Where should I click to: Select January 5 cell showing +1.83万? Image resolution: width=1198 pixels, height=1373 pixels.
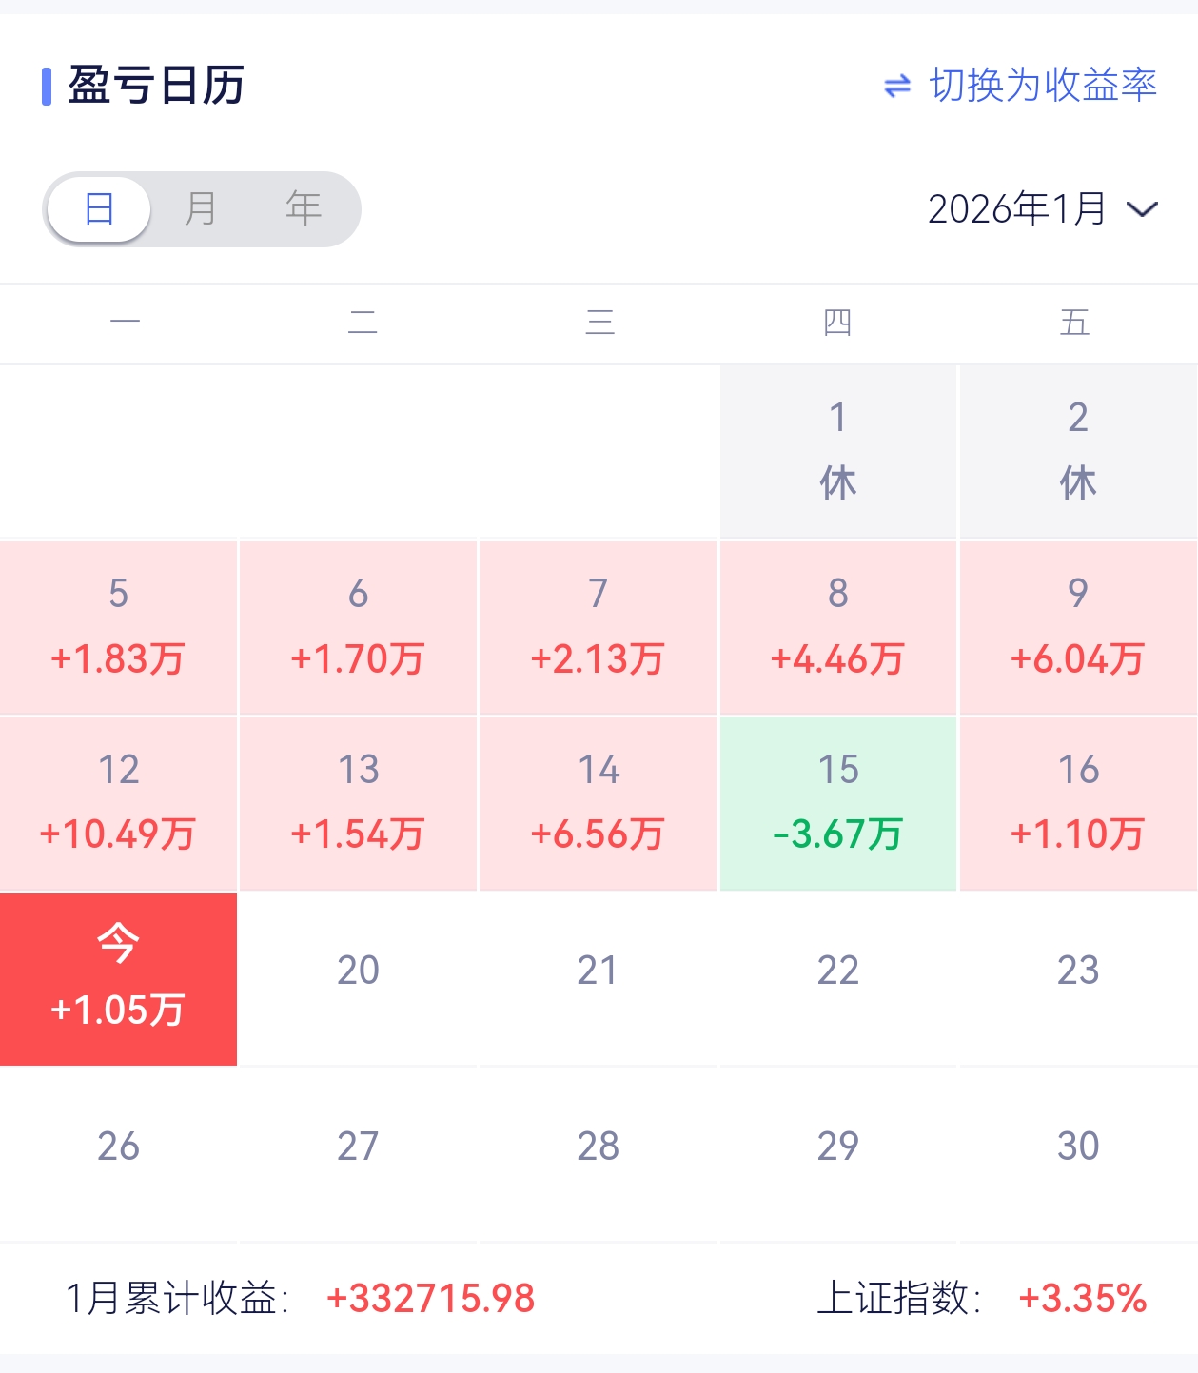coord(118,627)
